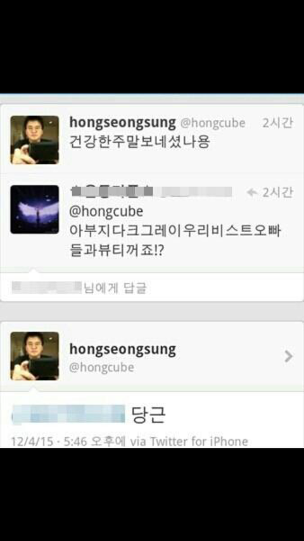Open the blurred mention before 당근
Viewport: 304px width, 541px height.
68,414
